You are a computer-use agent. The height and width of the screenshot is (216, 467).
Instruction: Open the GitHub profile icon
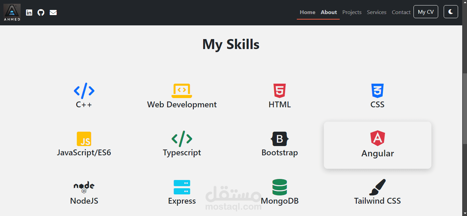click(41, 12)
